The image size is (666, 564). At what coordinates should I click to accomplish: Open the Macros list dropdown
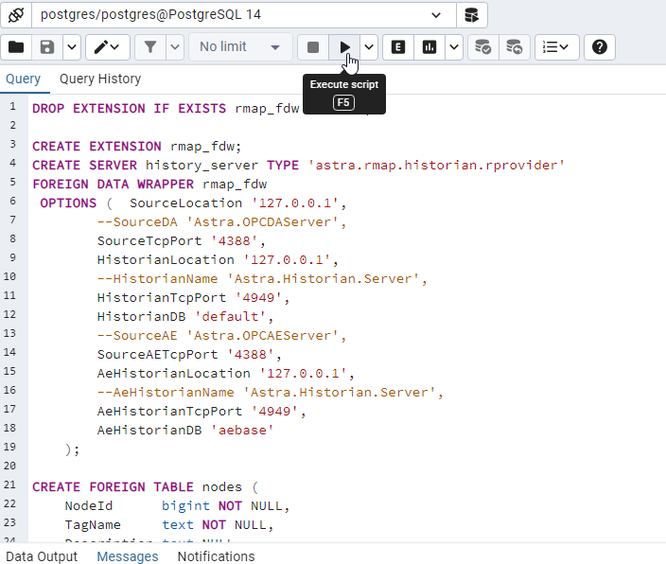[557, 47]
